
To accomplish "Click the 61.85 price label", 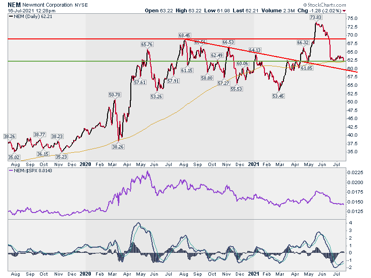I will (x=307, y=68).
